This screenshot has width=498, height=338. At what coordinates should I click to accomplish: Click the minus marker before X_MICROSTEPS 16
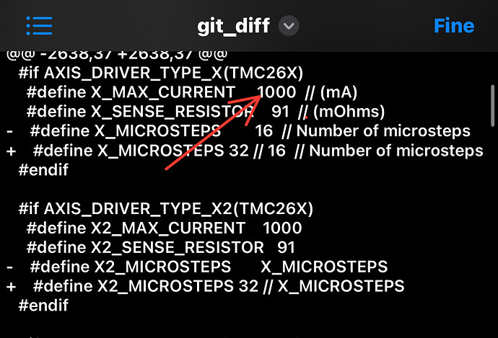(x=9, y=131)
